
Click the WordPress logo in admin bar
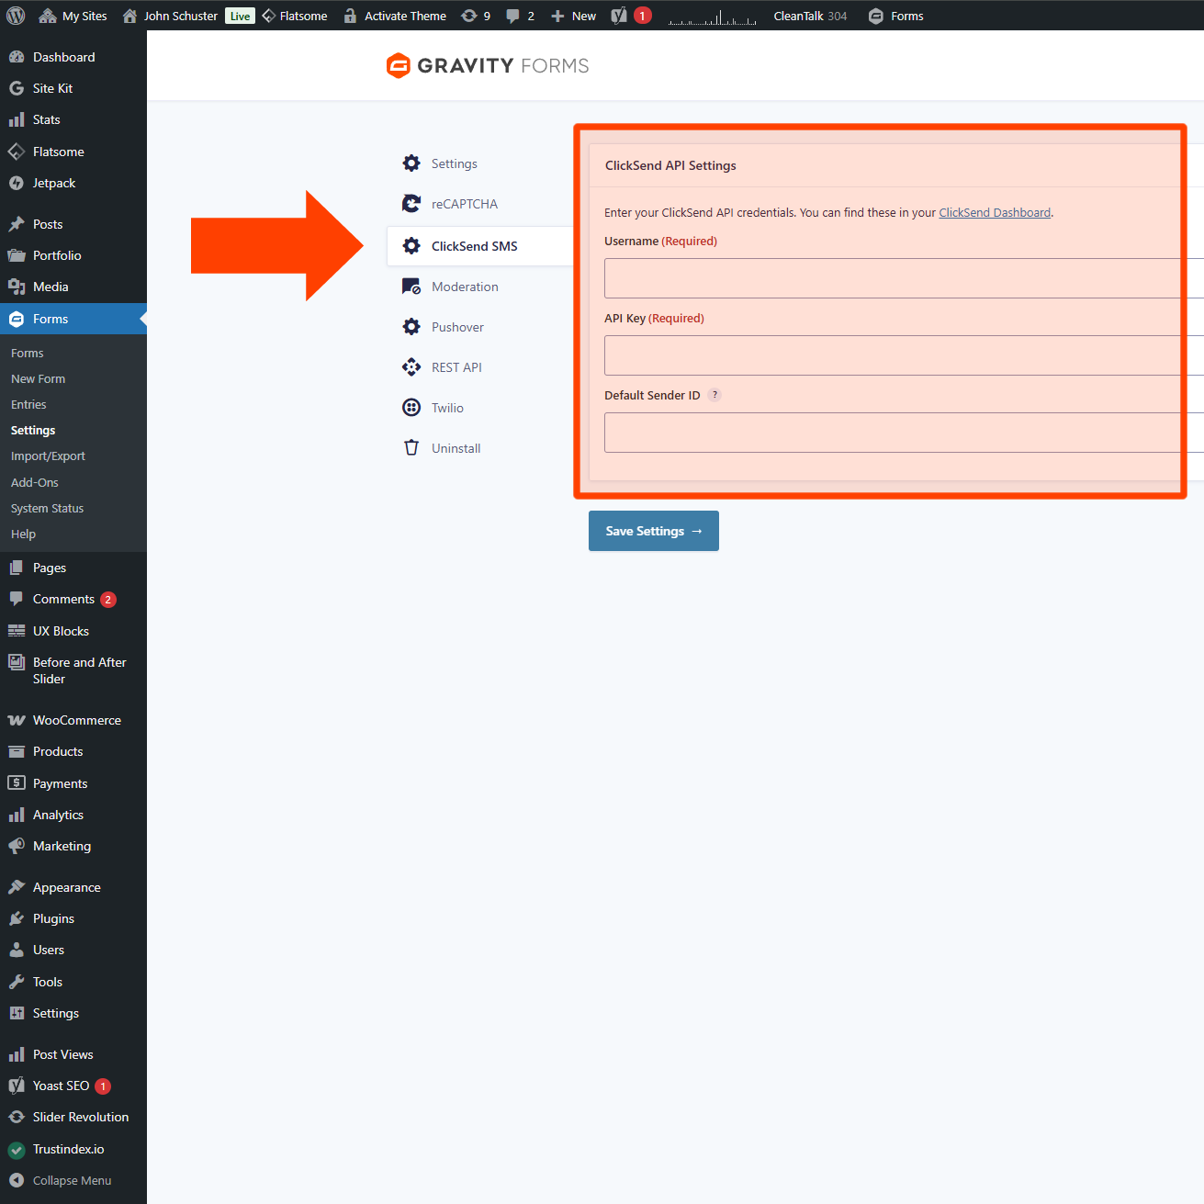16,16
